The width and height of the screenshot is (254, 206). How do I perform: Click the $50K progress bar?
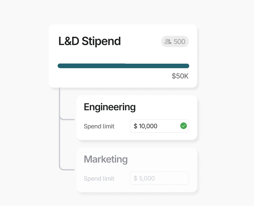click(x=123, y=66)
